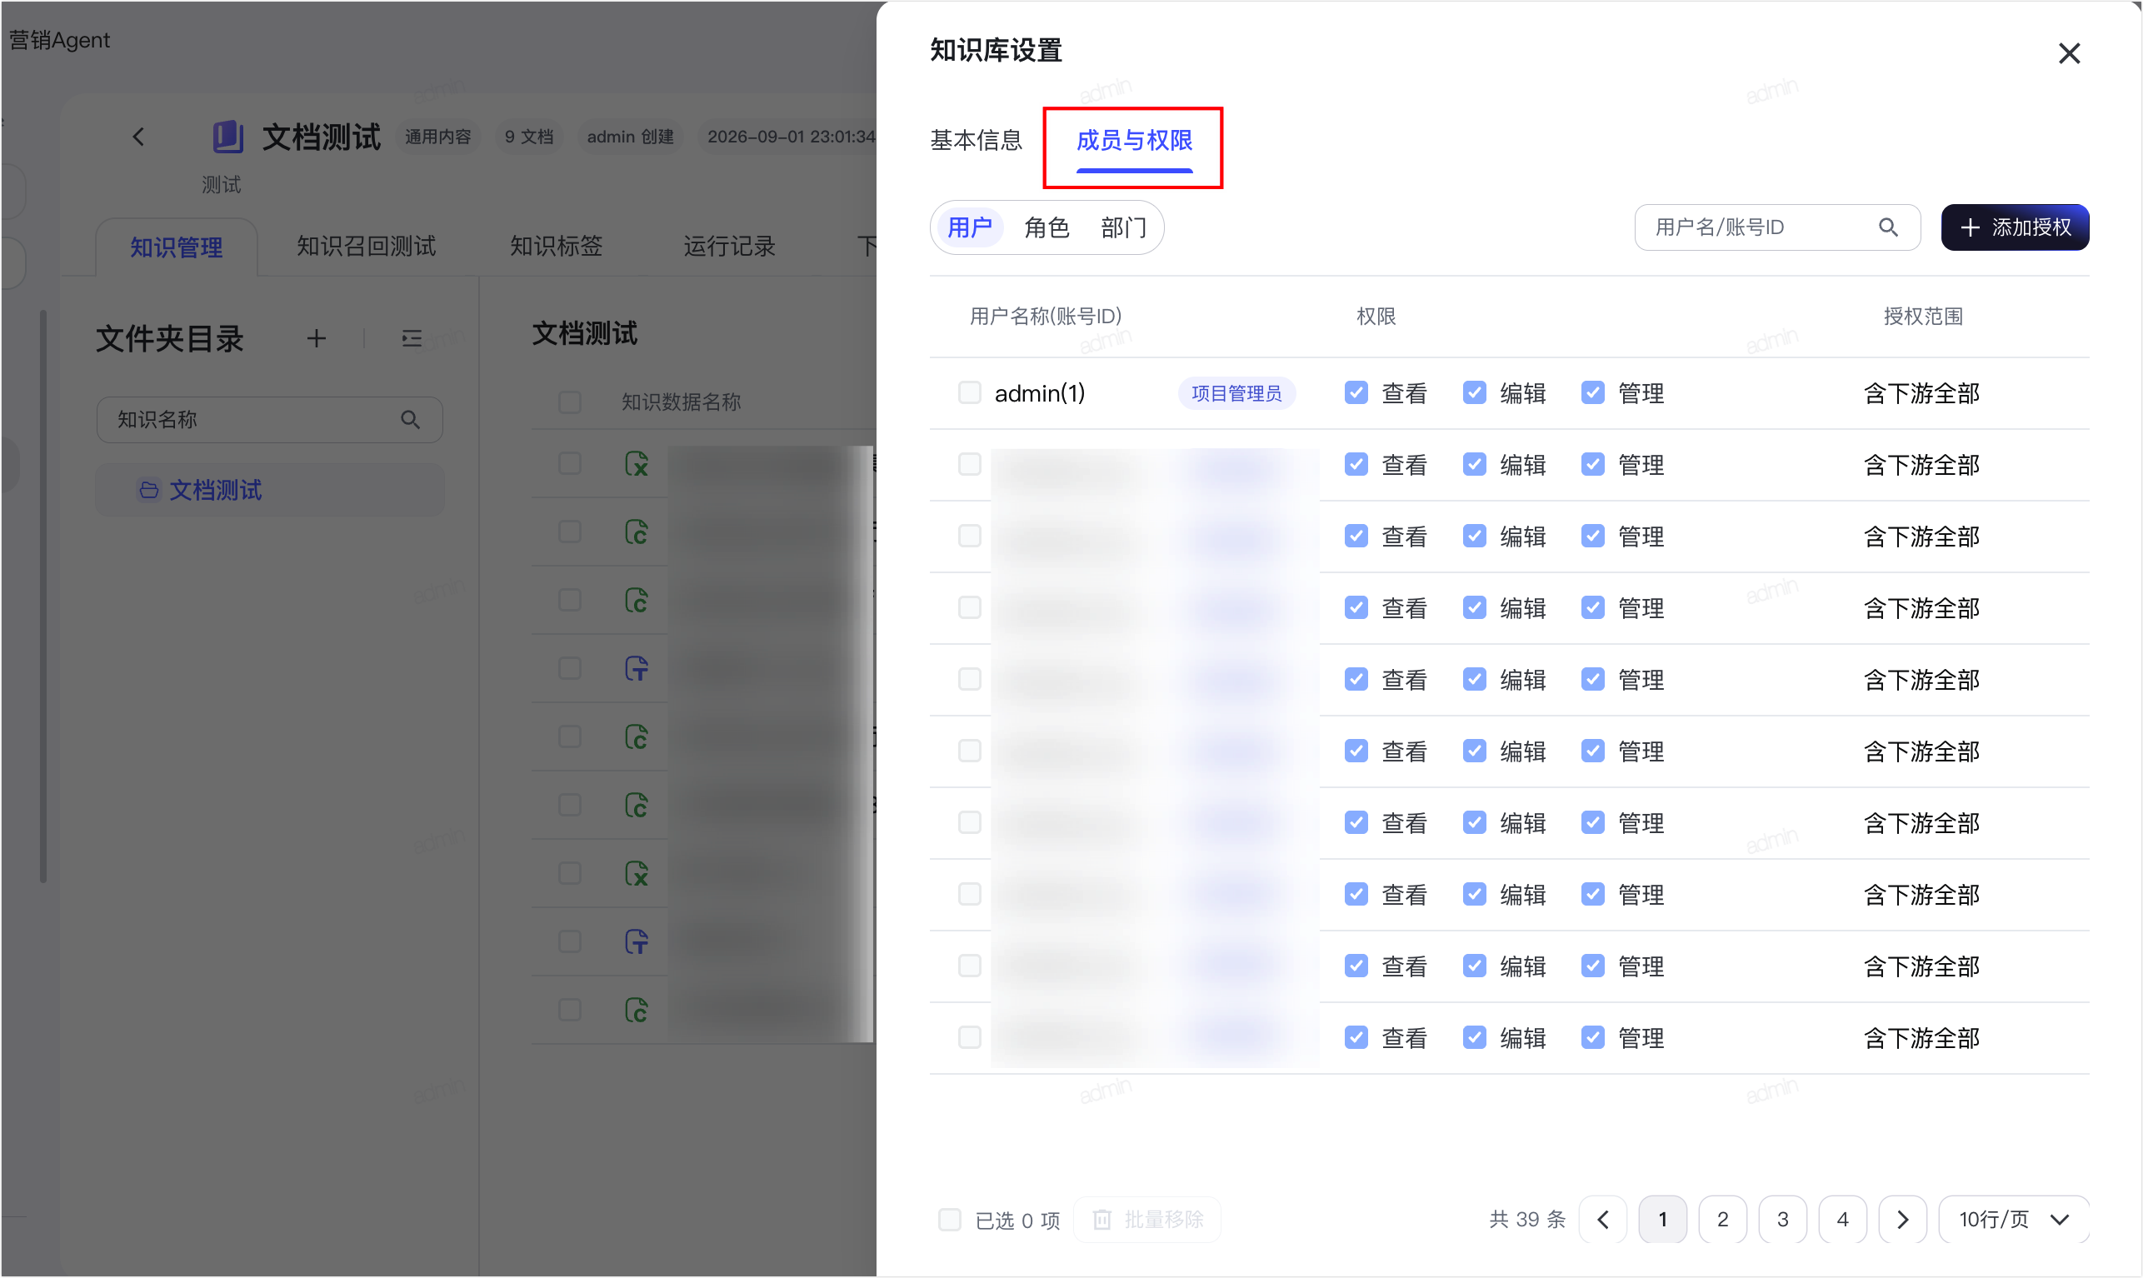Toggle folder list collapse icon
The image size is (2143, 1278).
tap(412, 338)
